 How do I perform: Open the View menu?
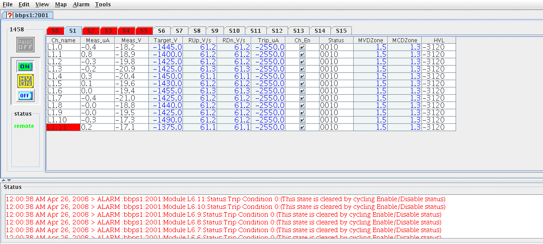pyautogui.click(x=42, y=5)
